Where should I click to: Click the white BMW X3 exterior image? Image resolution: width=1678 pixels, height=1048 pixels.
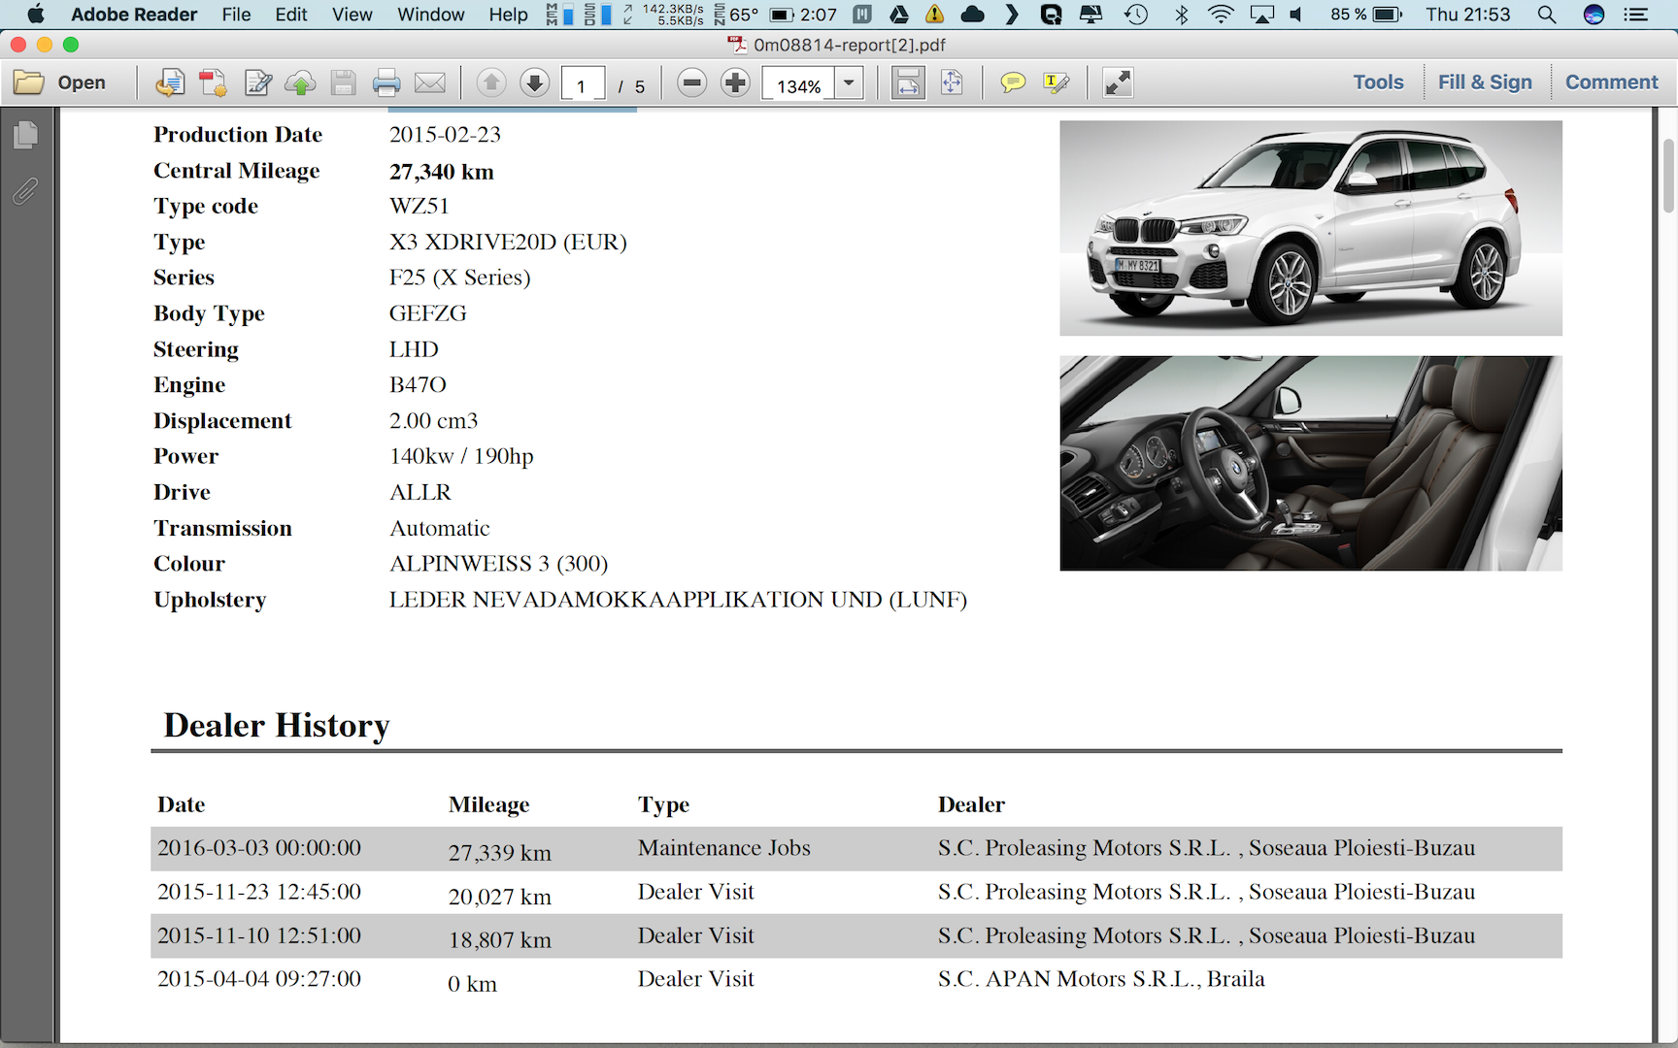tap(1311, 228)
